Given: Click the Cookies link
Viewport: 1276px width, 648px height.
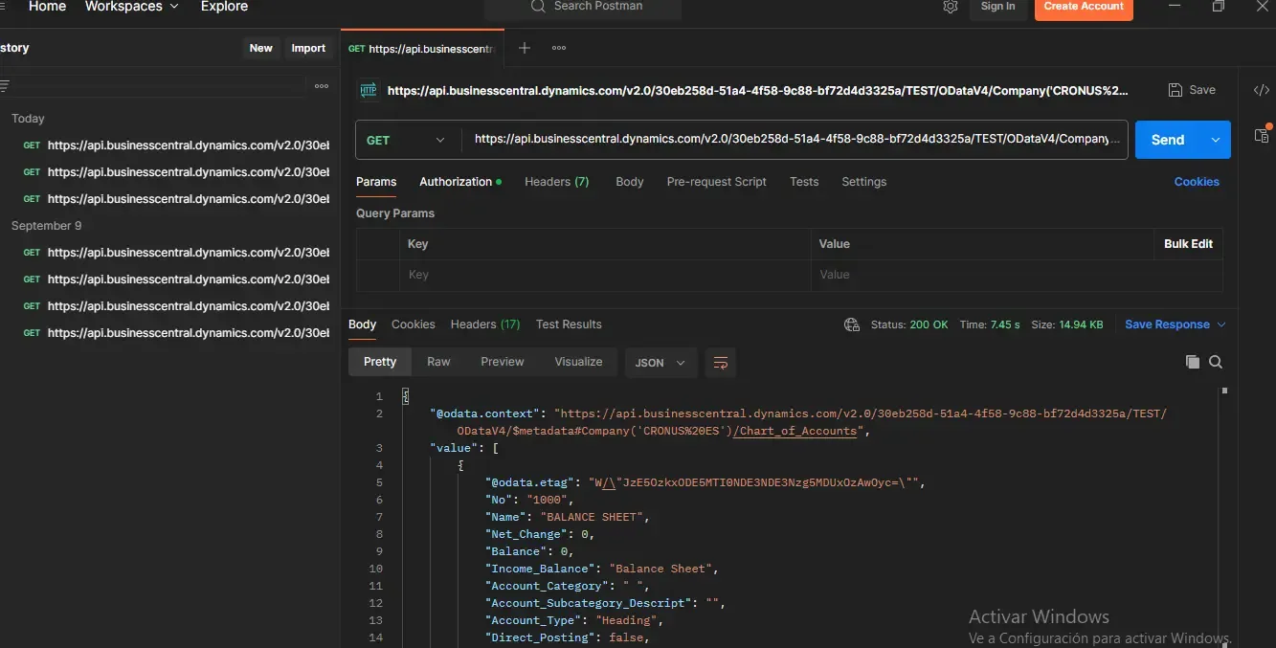Looking at the screenshot, I should [x=1197, y=182].
